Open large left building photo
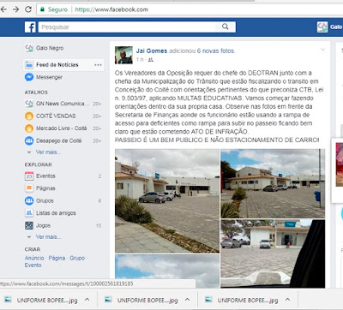The width and height of the screenshot is (343, 310). pyautogui.click(x=167, y=201)
